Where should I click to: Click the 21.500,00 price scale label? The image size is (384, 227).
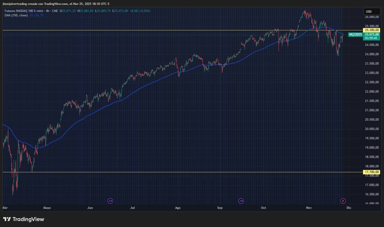click(372, 101)
